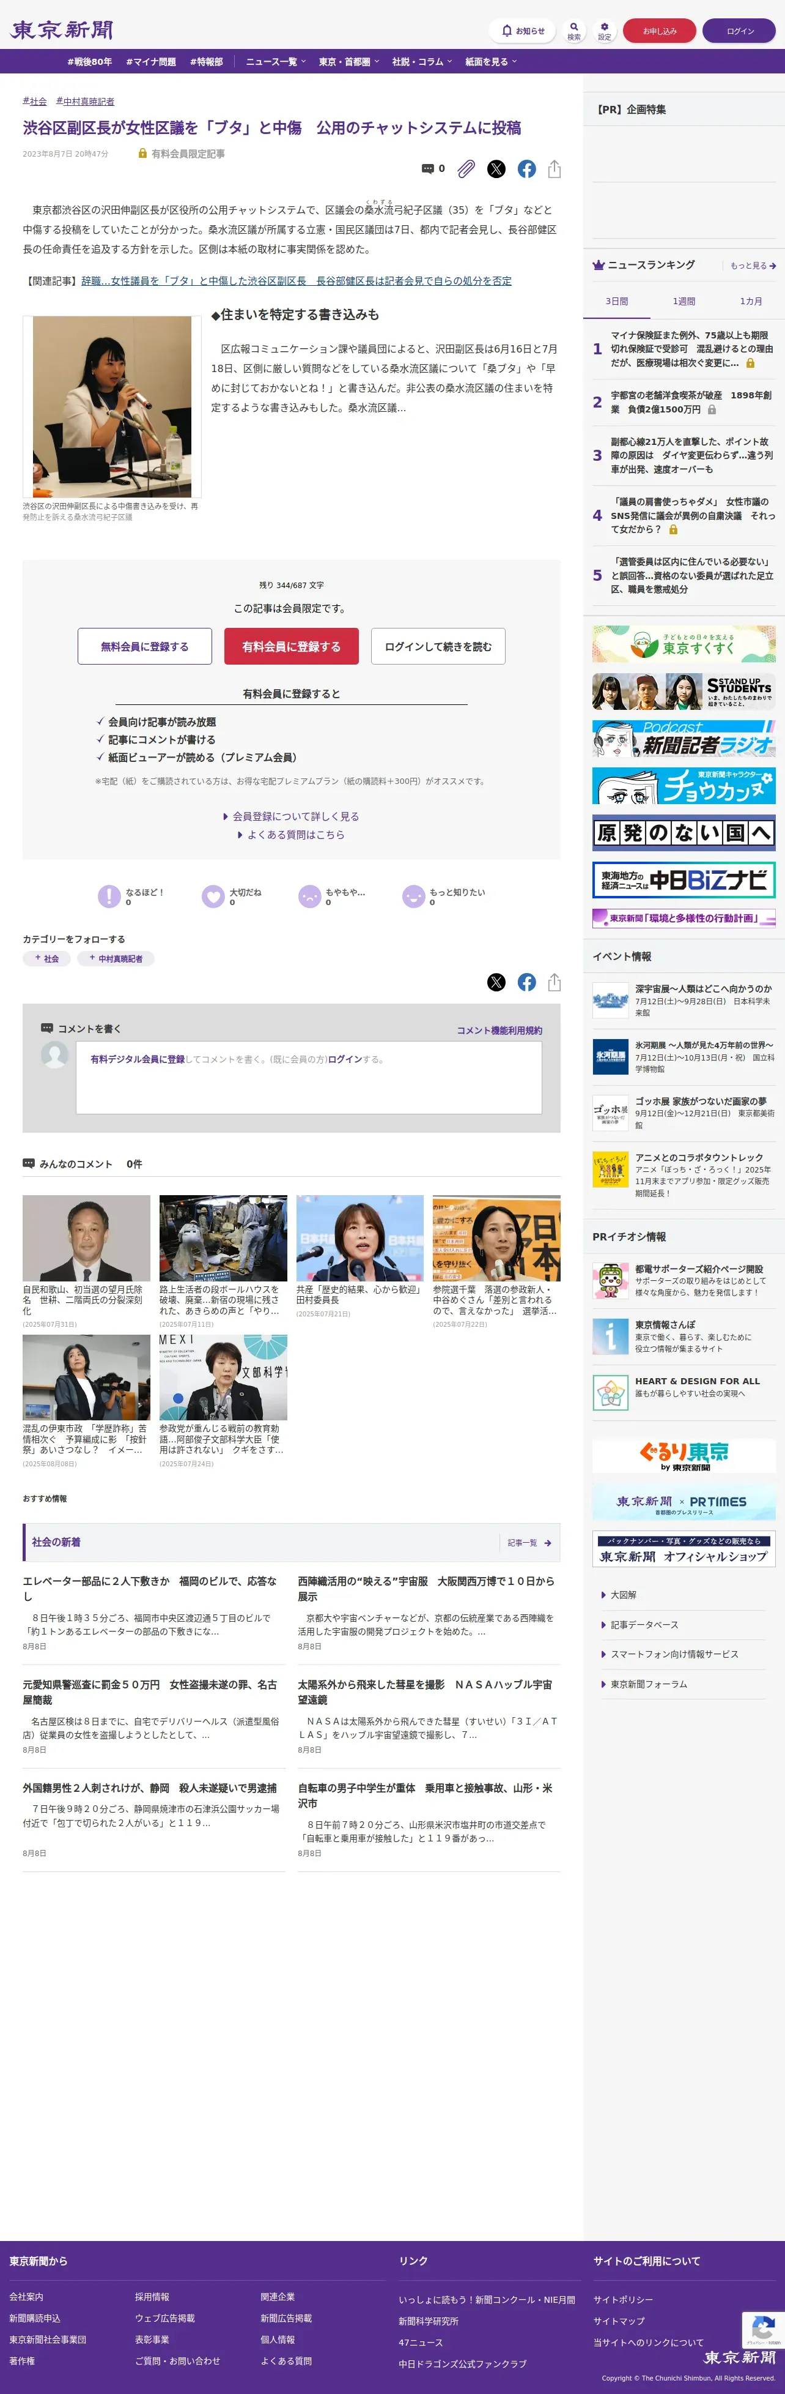Viewport: 785px width, 2394px height.
Task: Expand the 社説・コラム menu
Action: (422, 62)
